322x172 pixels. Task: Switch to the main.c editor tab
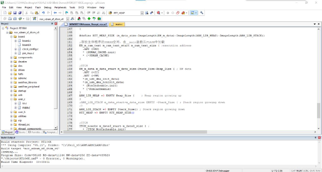(x=117, y=24)
